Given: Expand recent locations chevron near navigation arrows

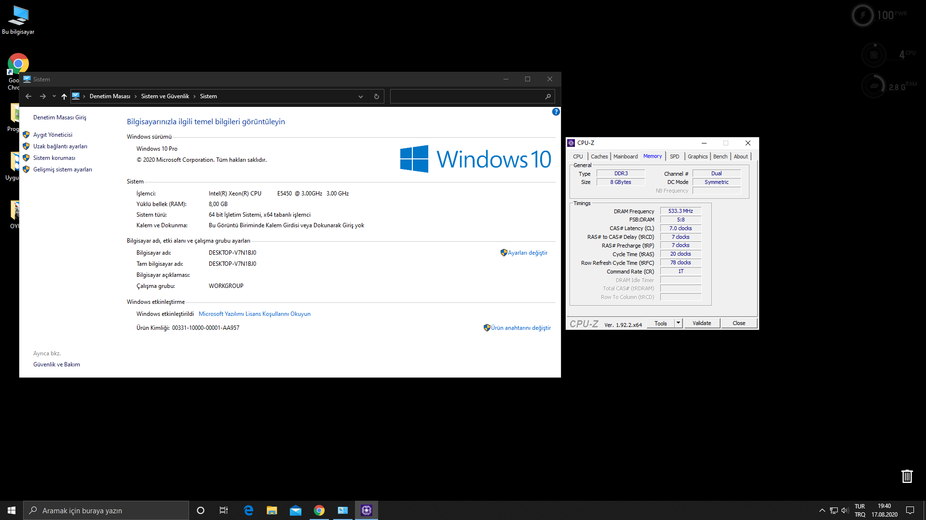Looking at the screenshot, I should (x=54, y=96).
